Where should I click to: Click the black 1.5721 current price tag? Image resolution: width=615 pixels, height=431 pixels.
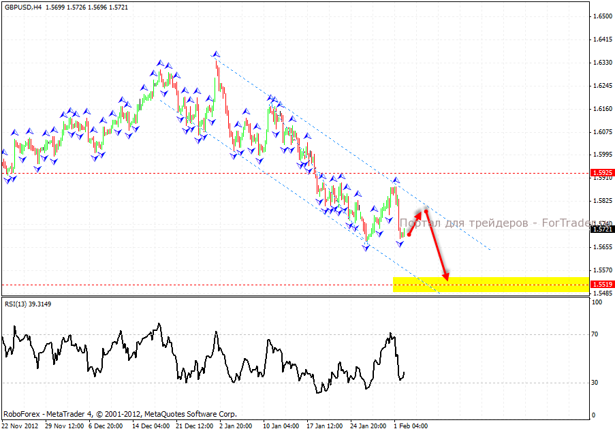pyautogui.click(x=602, y=229)
